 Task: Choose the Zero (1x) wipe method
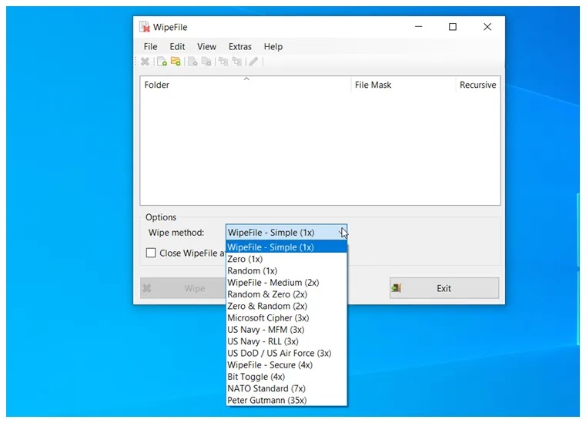286,259
